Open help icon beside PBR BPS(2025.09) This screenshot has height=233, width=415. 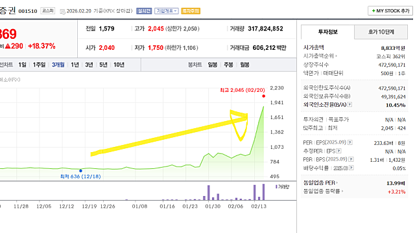click(351, 159)
